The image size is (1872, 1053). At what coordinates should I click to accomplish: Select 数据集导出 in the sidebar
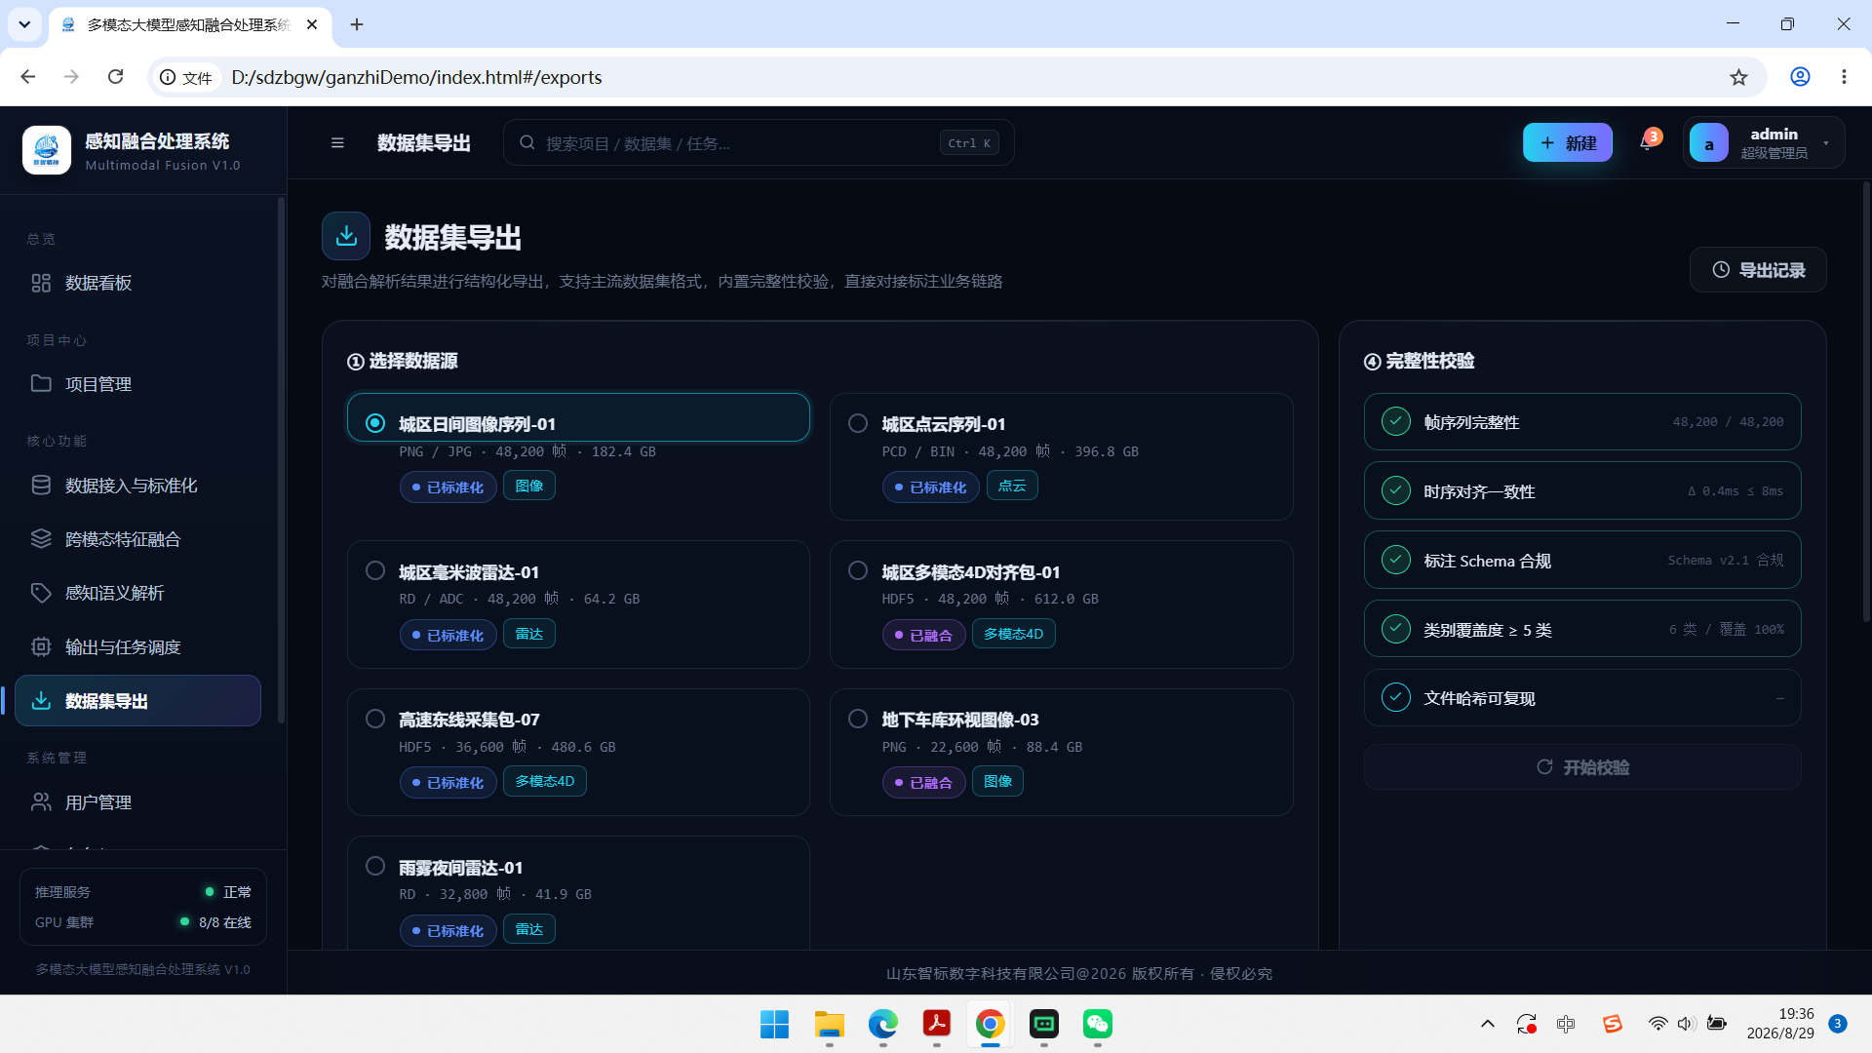137,700
